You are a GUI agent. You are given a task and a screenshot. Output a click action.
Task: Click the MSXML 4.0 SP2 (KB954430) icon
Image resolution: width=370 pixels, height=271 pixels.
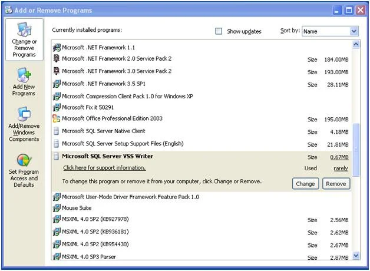click(57, 244)
